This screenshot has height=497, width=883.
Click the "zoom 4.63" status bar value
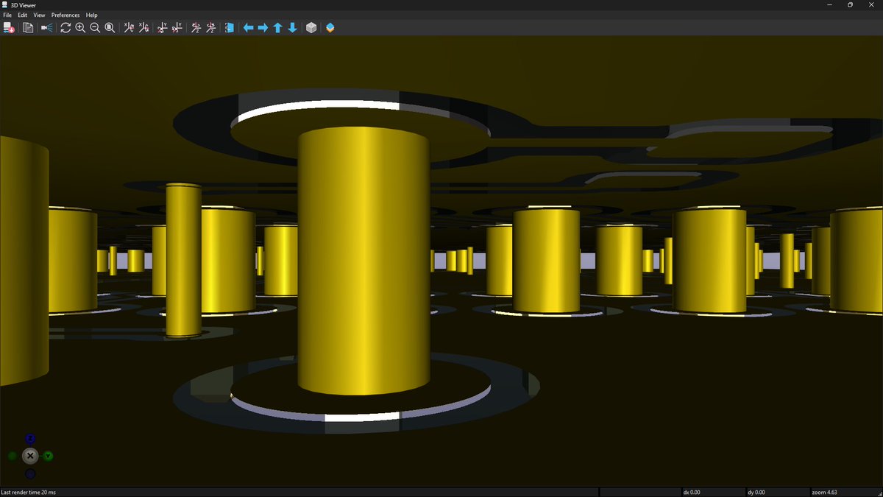click(x=824, y=492)
